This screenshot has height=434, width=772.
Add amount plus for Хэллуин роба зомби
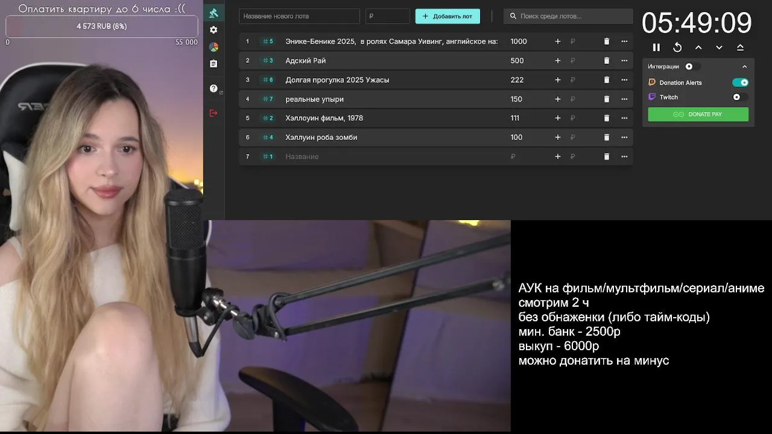tap(558, 137)
